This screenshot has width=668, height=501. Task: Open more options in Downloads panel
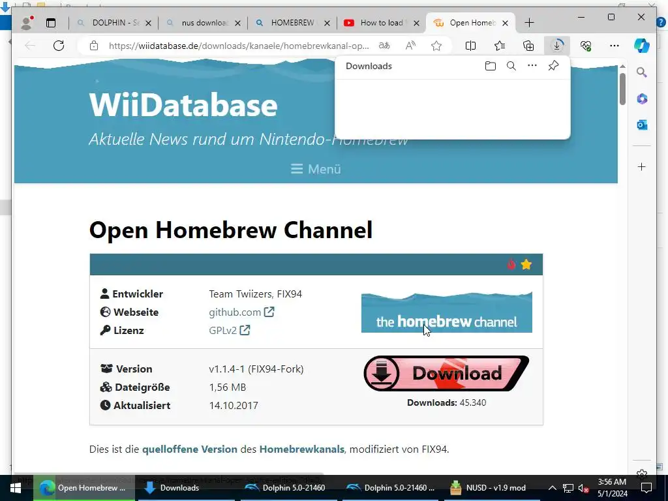532,66
